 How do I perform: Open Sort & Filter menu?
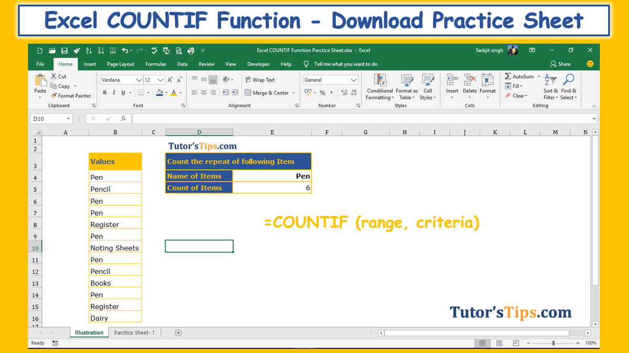551,87
